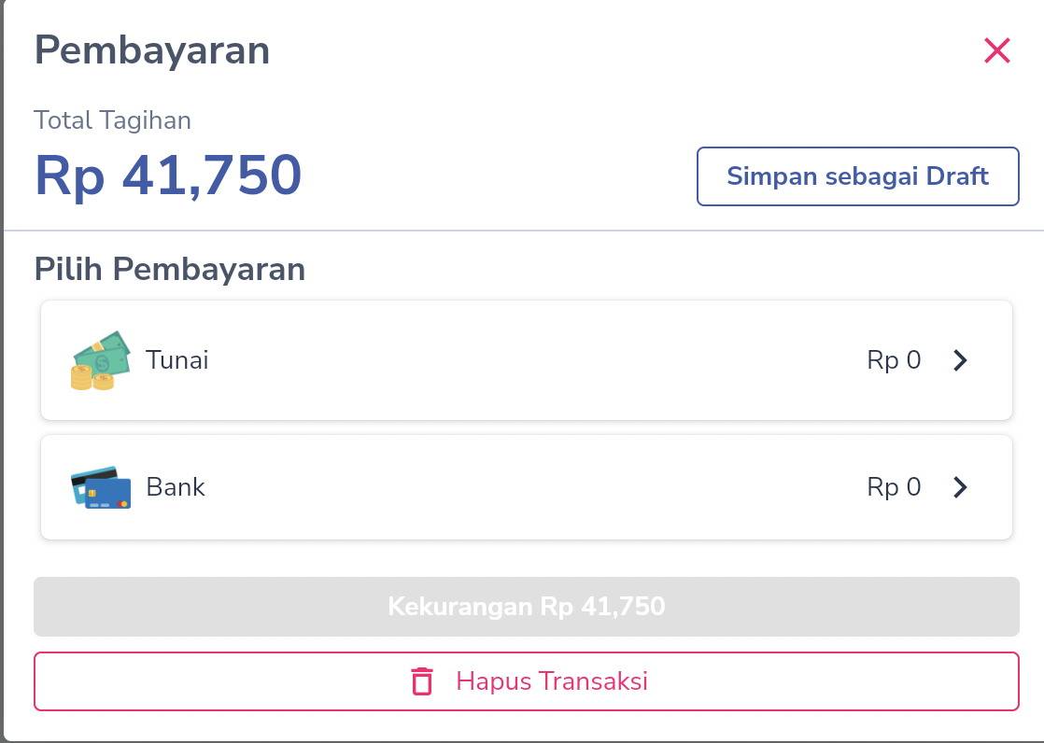Select the Tunai payment label
Viewport: 1044px width, 743px height.
point(177,360)
